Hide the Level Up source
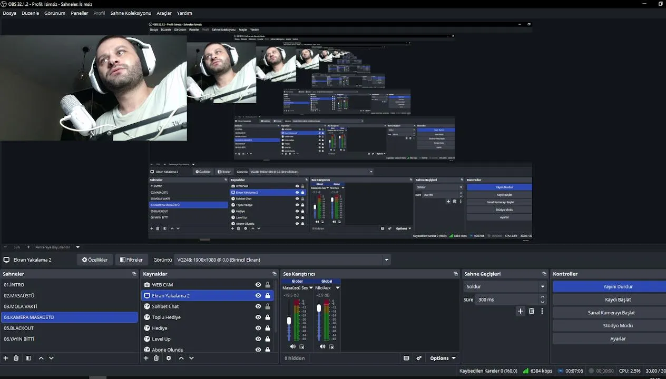This screenshot has height=379, width=666. coord(258,339)
